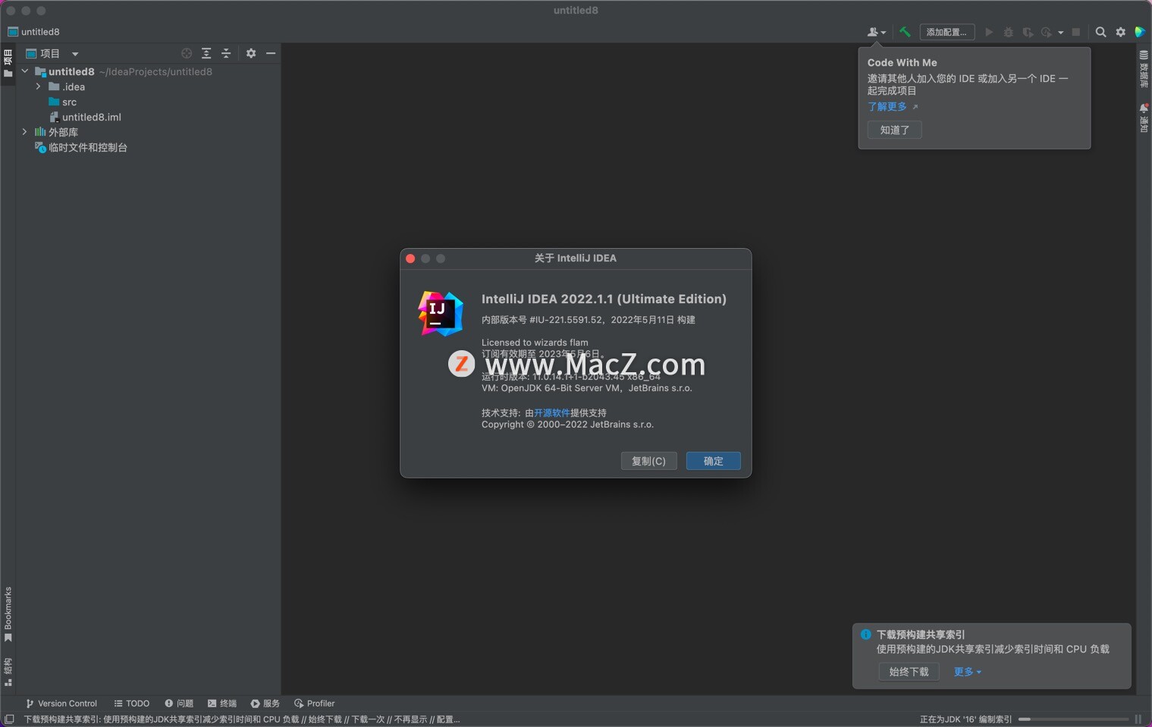Screen dimensions: 1152x727
Task: Hide the project panel with minus icon
Action: tap(271, 53)
